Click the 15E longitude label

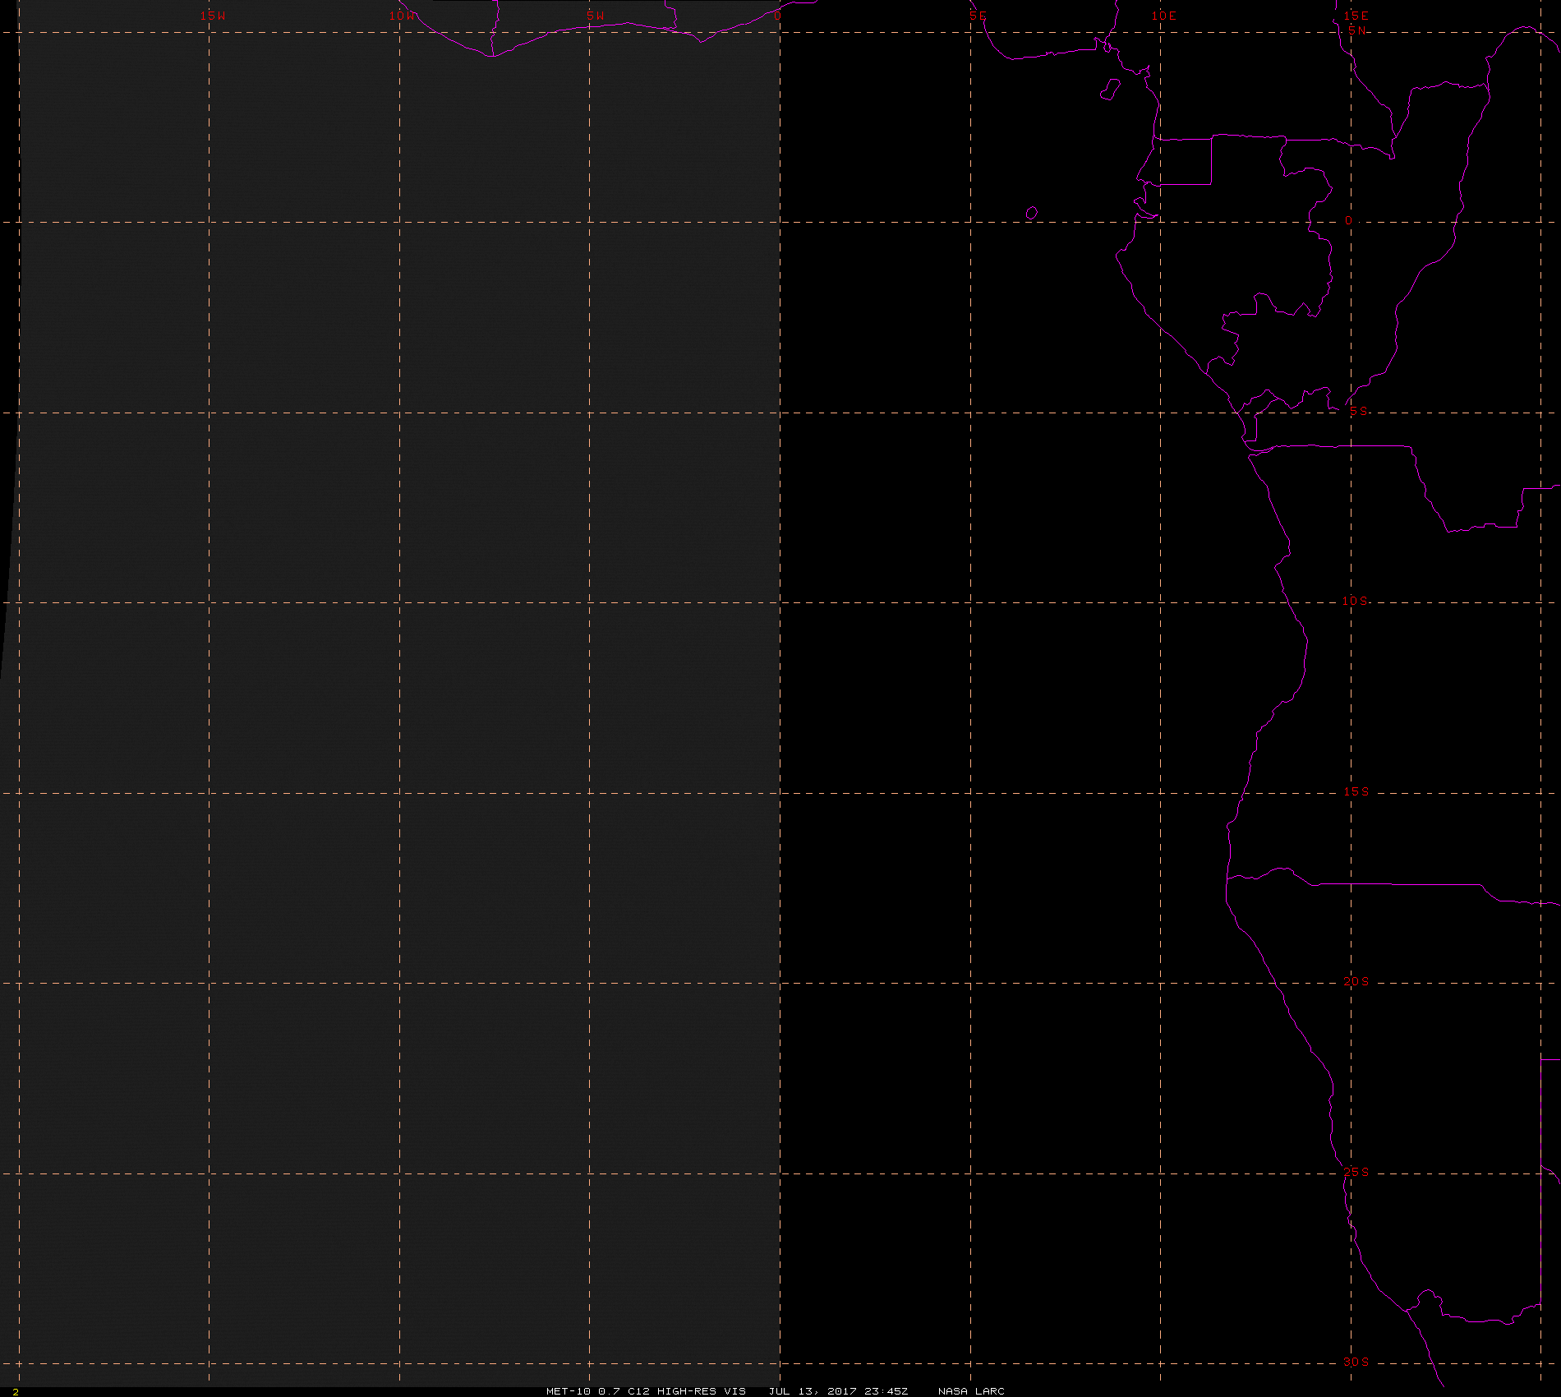pos(1356,16)
